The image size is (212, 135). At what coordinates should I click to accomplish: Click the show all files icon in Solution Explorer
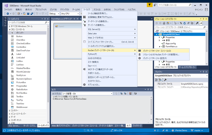(192, 23)
